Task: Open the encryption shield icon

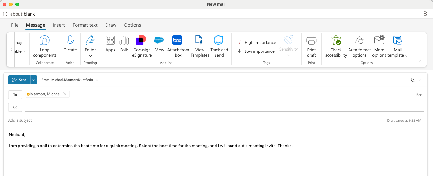Action: point(413,80)
